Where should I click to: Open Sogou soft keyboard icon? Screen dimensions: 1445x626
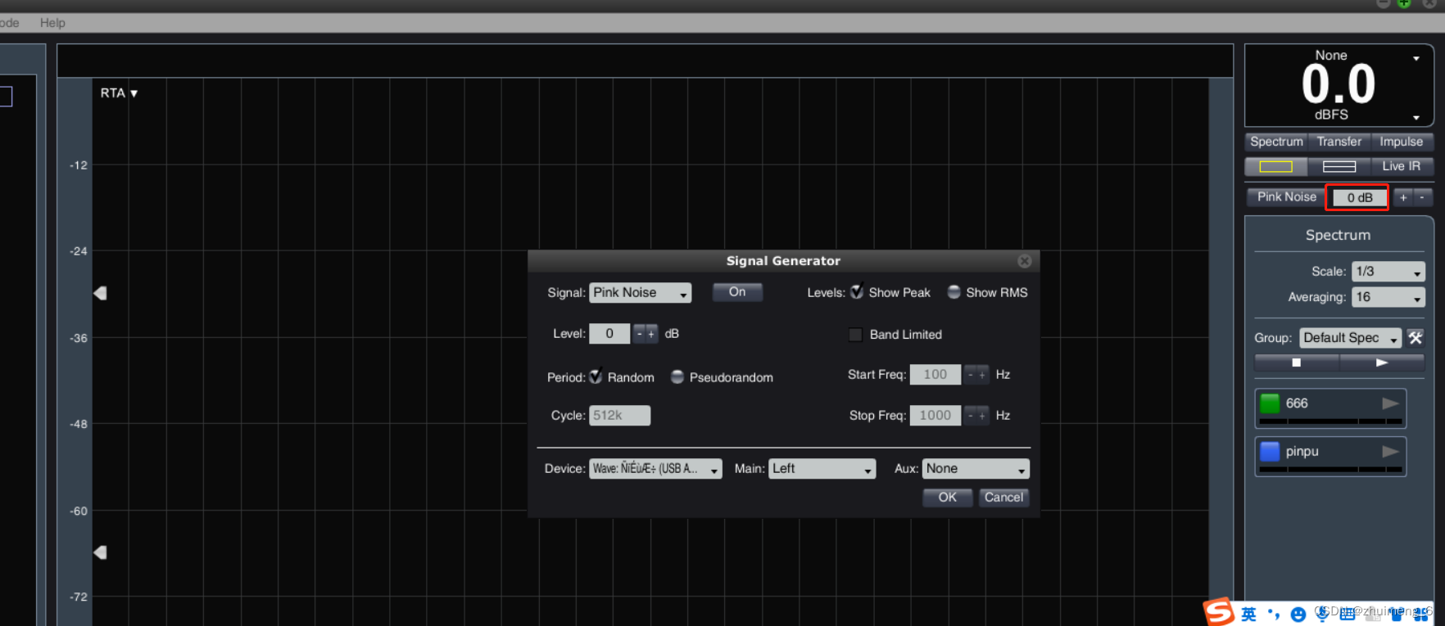coord(1348,615)
